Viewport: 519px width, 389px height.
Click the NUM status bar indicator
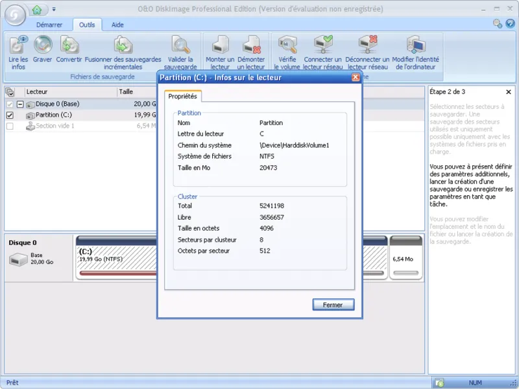pyautogui.click(x=476, y=383)
